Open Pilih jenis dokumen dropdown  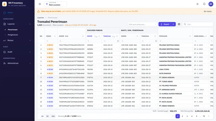pyautogui.click(x=142, y=24)
